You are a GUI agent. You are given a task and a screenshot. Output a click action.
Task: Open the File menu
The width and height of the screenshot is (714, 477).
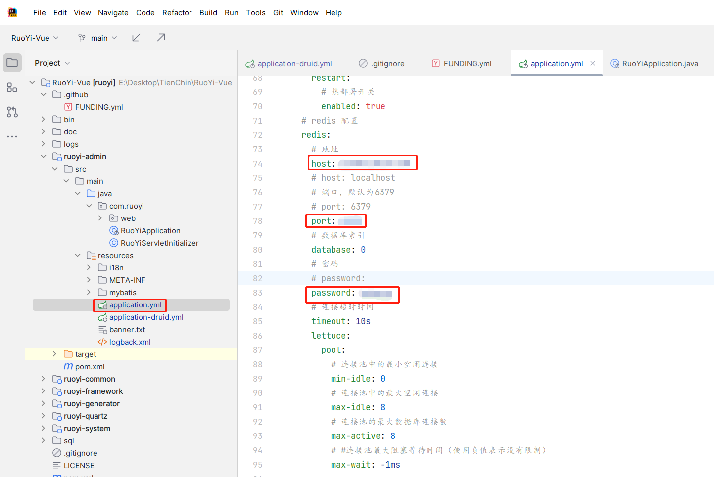coord(40,13)
